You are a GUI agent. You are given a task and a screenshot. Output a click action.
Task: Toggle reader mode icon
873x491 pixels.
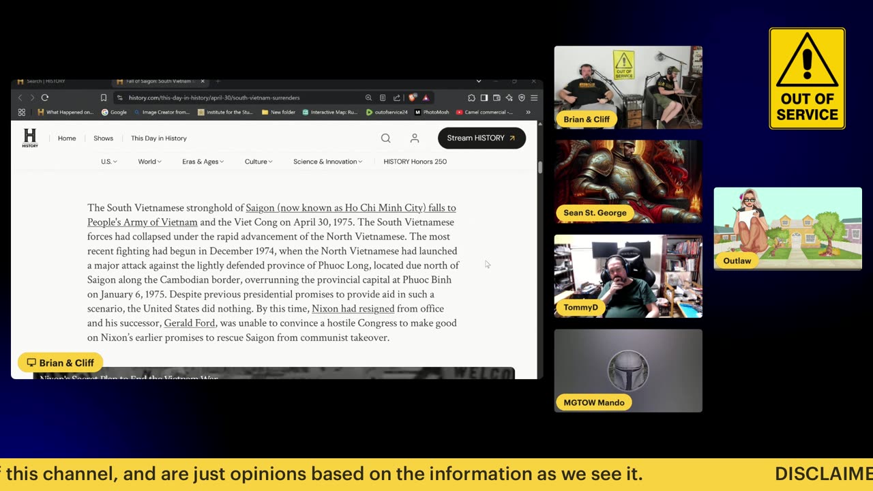(383, 98)
